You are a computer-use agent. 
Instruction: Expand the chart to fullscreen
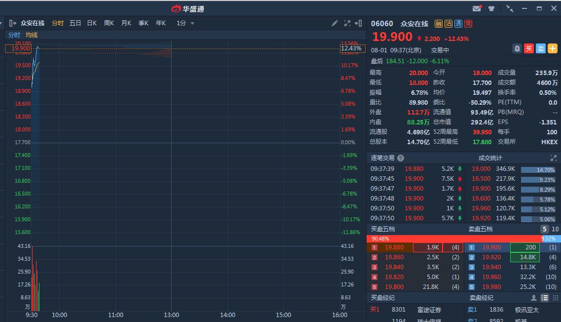click(347, 23)
